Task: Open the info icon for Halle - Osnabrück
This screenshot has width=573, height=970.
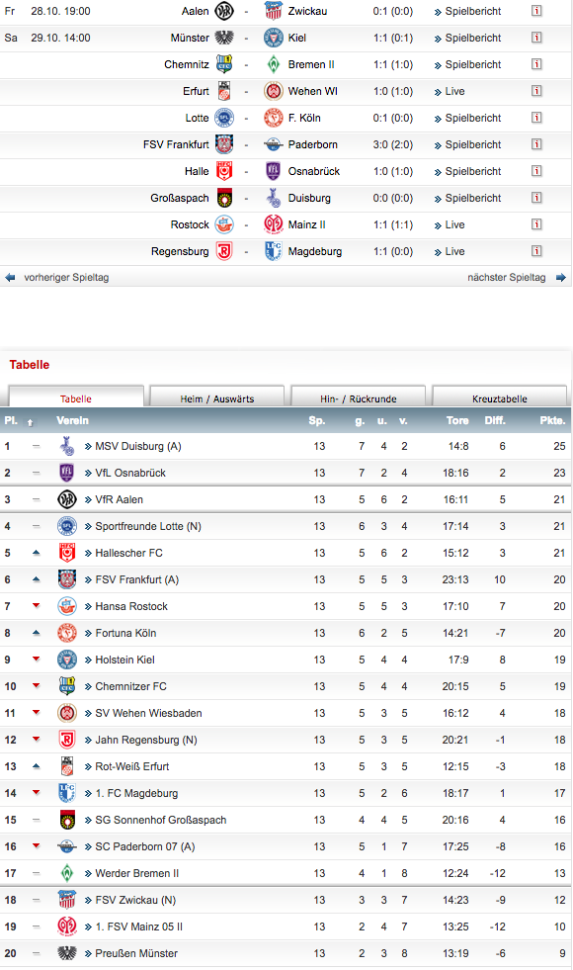Action: point(536,171)
